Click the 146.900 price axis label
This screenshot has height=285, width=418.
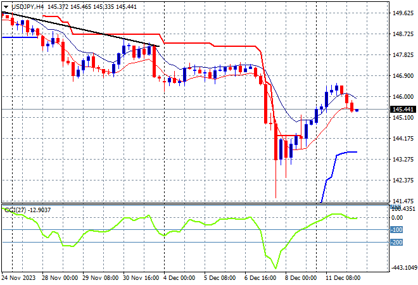[x=403, y=76]
